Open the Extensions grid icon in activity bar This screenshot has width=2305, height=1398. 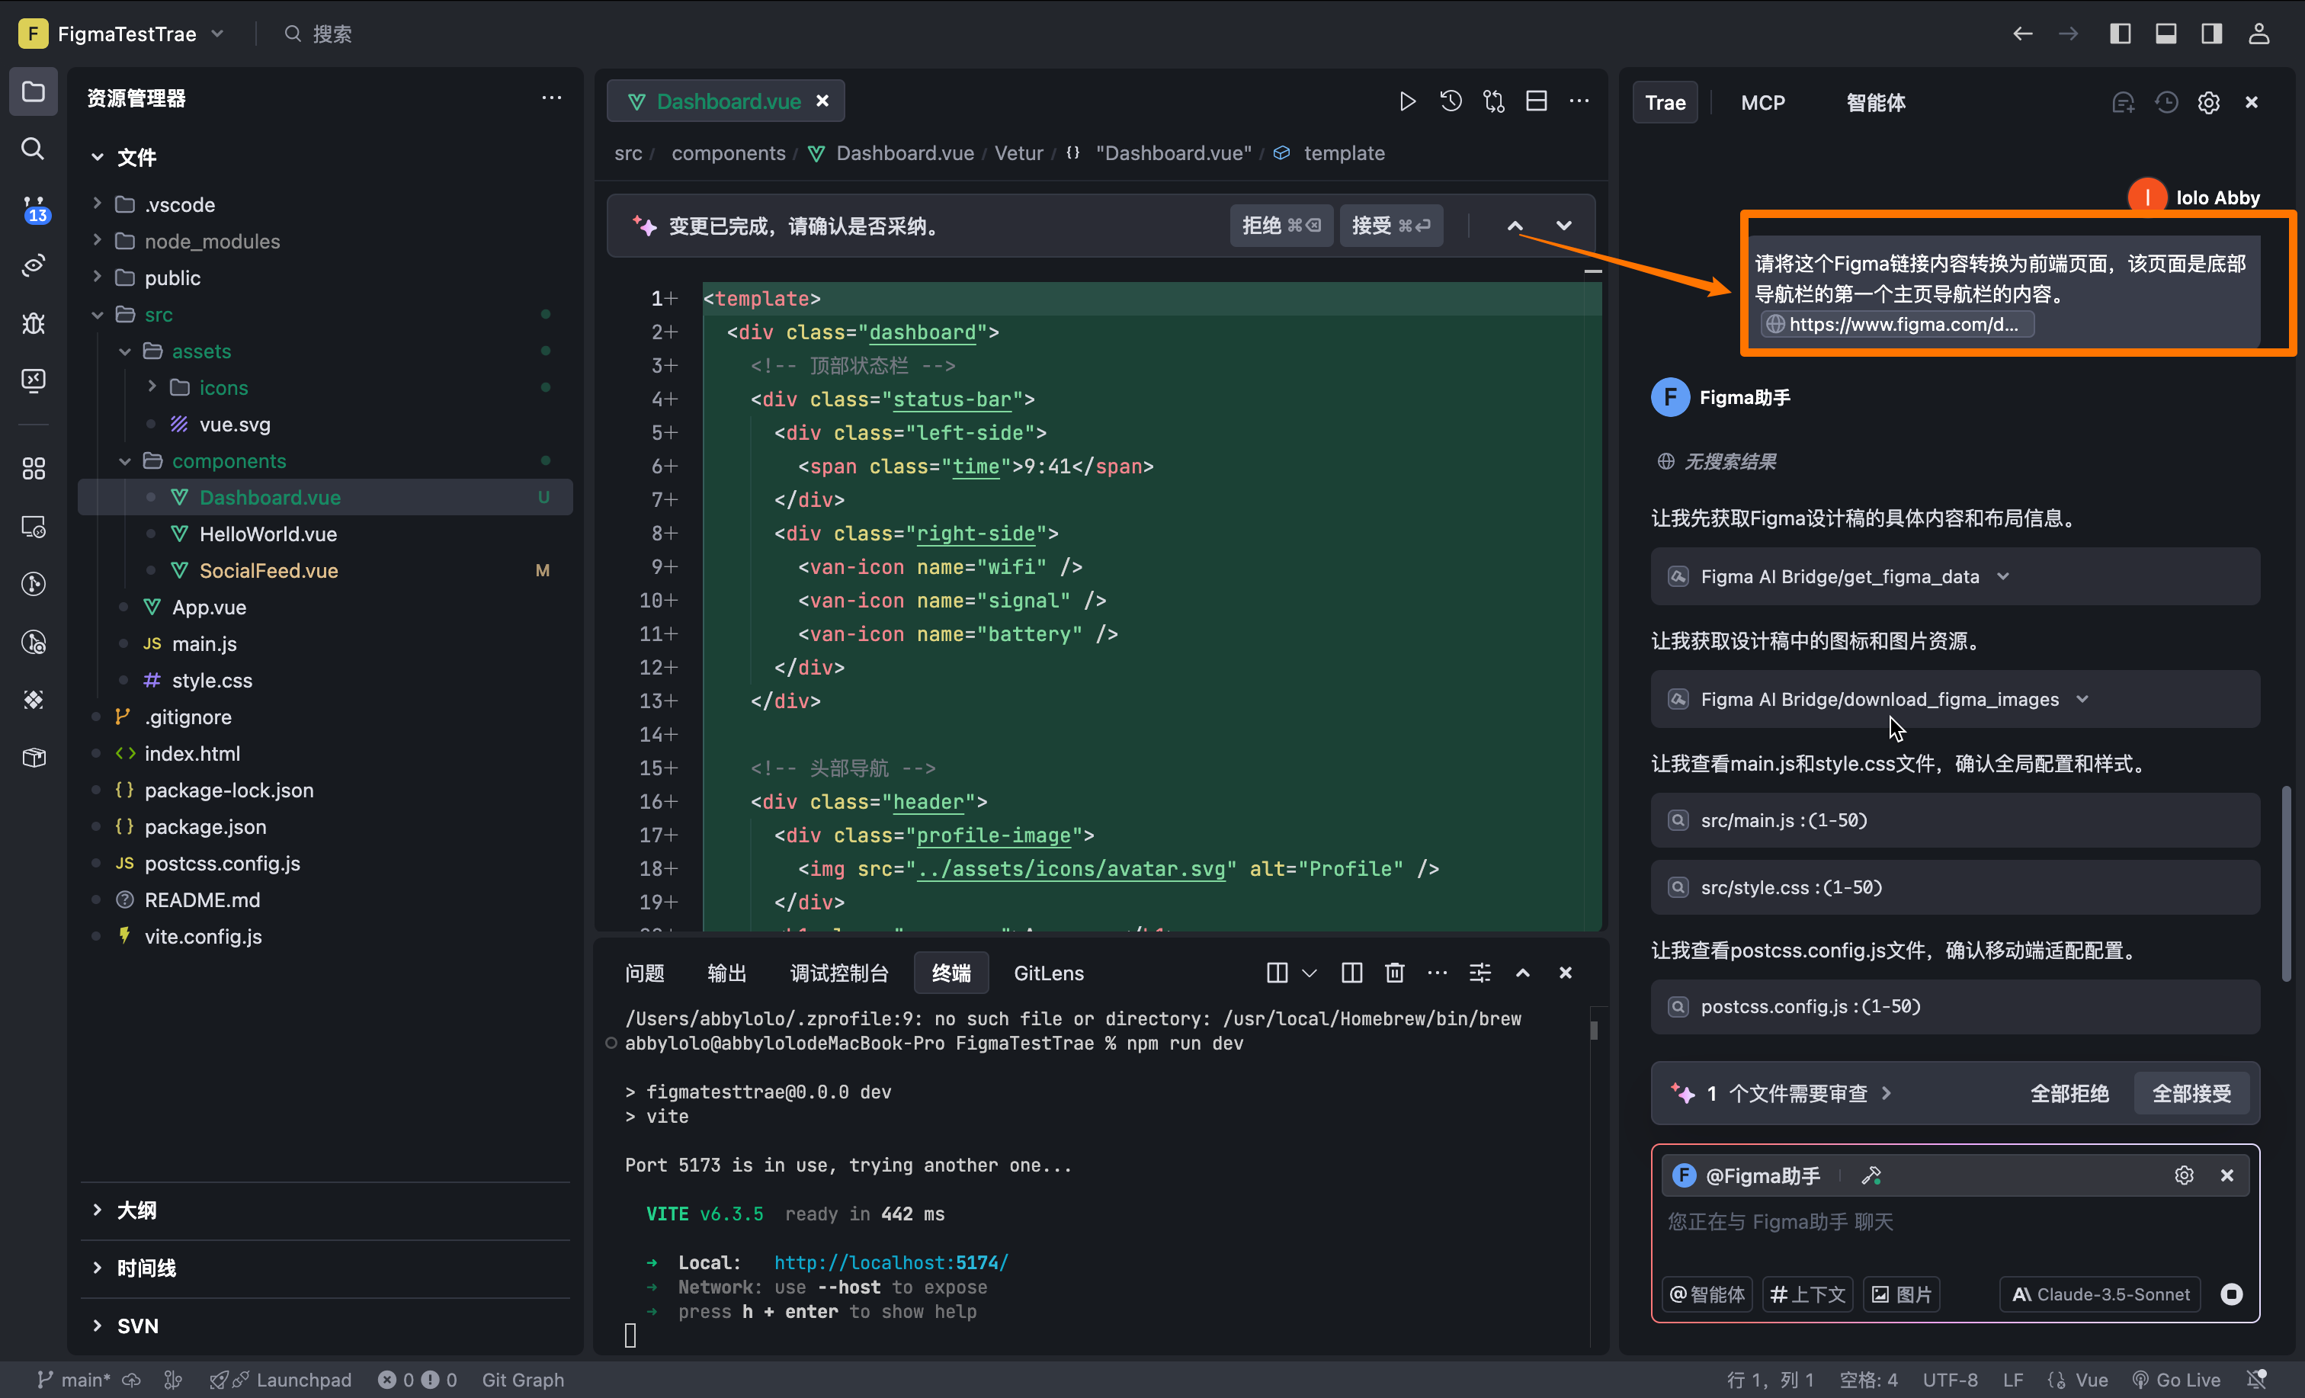pyautogui.click(x=34, y=468)
